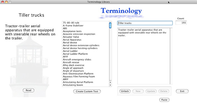Select 'Articulating Aerial Platform' term
The image size is (197, 104).
[x=78, y=82]
